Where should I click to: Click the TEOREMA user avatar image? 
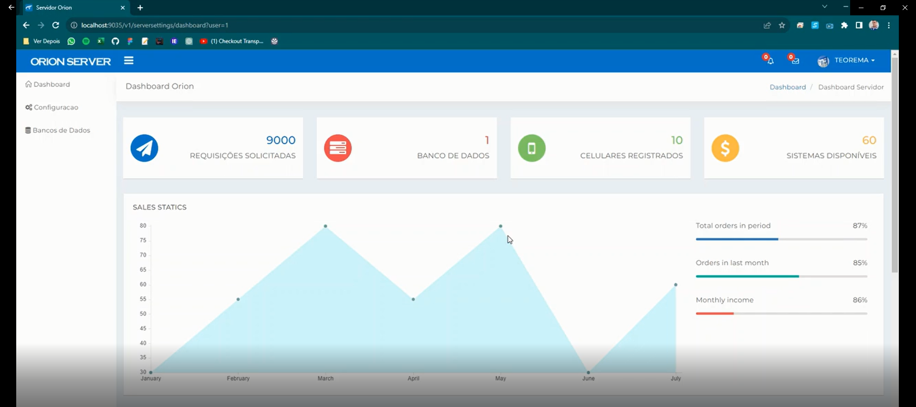[x=823, y=61]
